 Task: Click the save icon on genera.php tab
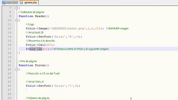[21, 2]
